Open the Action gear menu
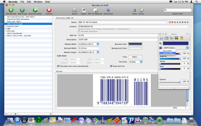 [74, 10]
